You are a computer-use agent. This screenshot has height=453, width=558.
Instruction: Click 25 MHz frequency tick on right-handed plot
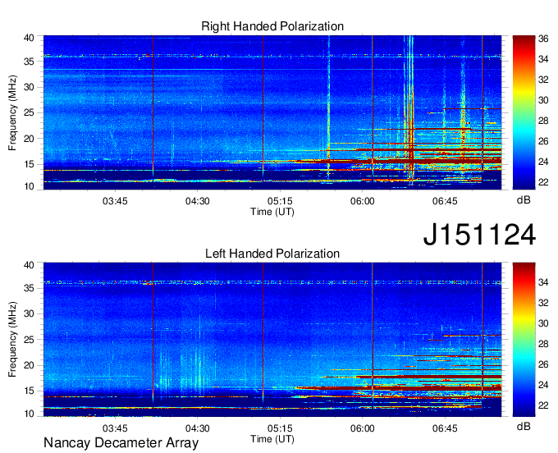coord(29,112)
